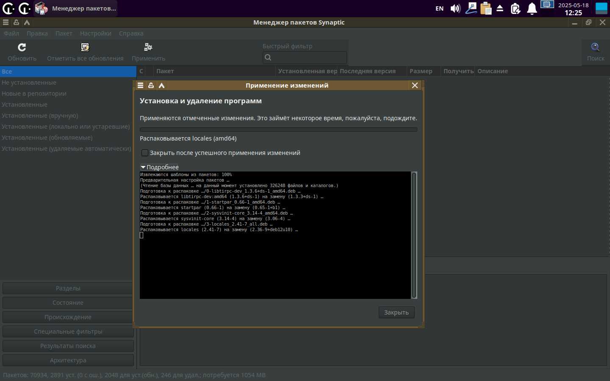Click the Происхождение filter button
Screen dimensions: 610x381
pyautogui.click(x=68, y=317)
